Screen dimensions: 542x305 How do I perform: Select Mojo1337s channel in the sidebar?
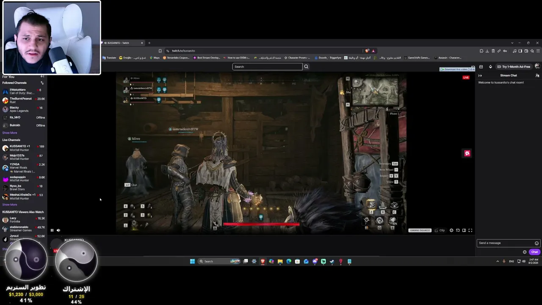coord(23,157)
